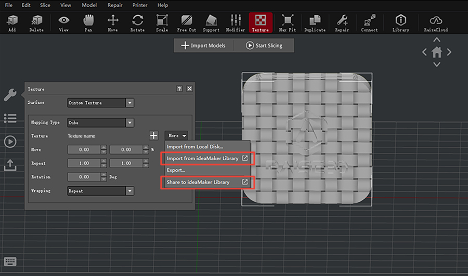The image size is (468, 276).
Task: Increase the first Repeat value stepper
Action: [103, 161]
